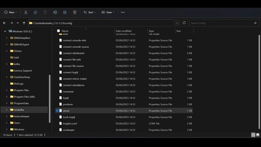Open the address bar history dropdown

click(177, 23)
